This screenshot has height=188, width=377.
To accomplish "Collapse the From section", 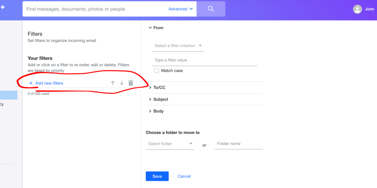I will tap(150, 28).
